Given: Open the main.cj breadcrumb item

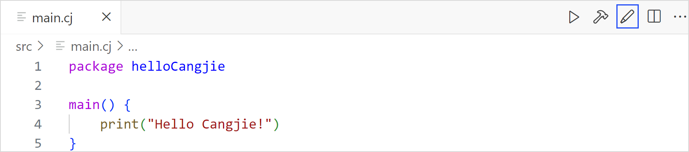Looking at the screenshot, I should (91, 46).
